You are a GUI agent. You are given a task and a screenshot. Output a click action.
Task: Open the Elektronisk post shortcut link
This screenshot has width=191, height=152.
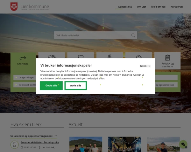click(25, 85)
